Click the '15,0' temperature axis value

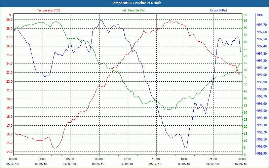9,143
